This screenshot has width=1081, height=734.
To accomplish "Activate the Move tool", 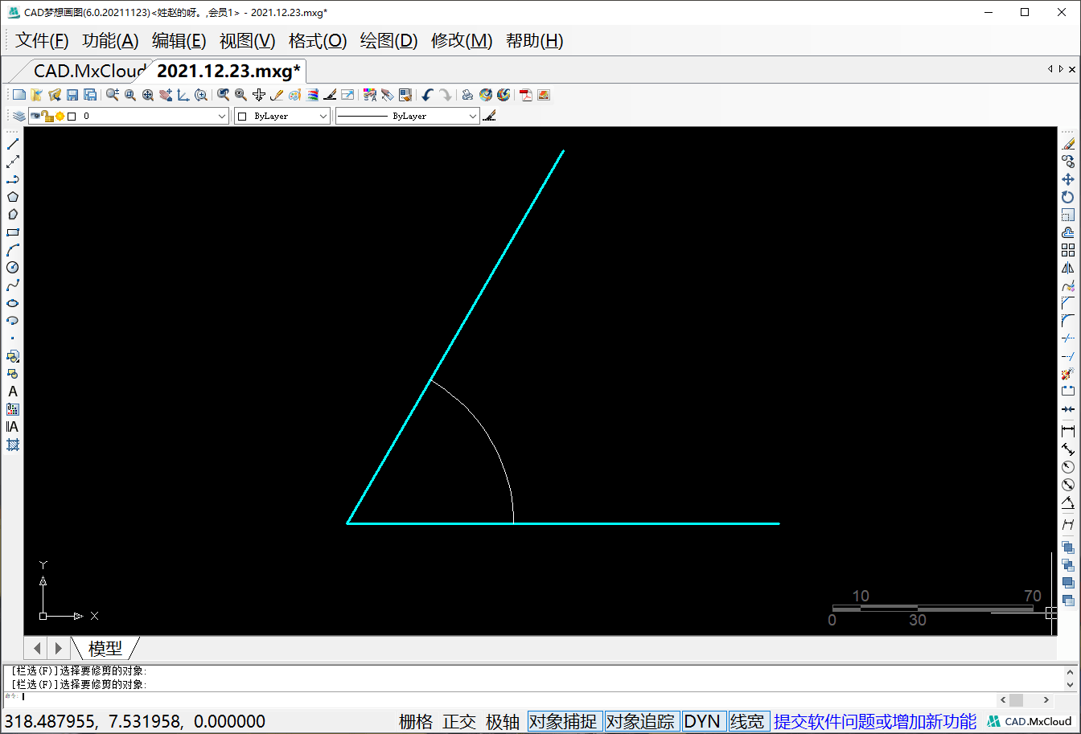I will tap(1068, 179).
